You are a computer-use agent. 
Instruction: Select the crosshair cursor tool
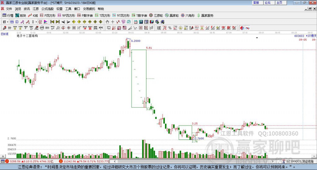(x=113, y=22)
